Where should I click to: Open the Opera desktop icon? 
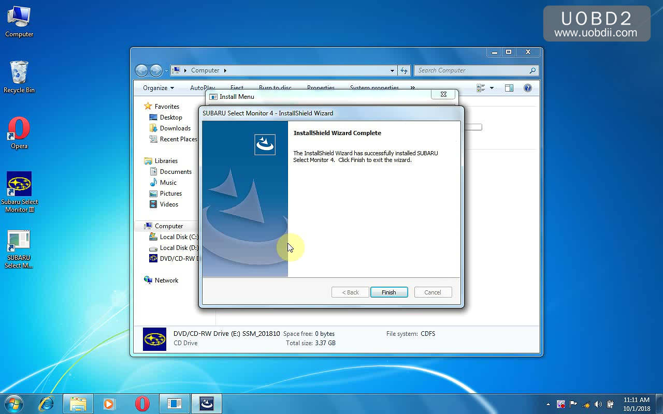tap(19, 128)
